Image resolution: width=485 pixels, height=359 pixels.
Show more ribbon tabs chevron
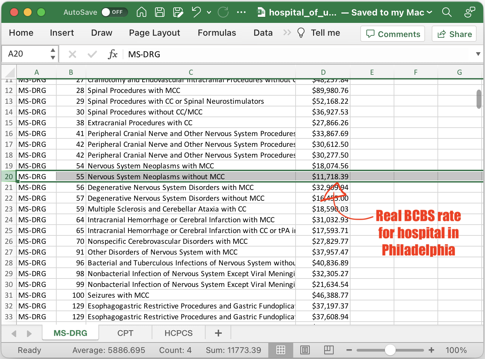287,33
